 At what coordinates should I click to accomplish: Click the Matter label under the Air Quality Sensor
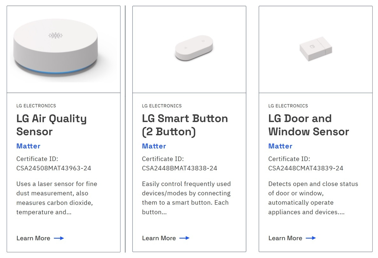coord(28,146)
